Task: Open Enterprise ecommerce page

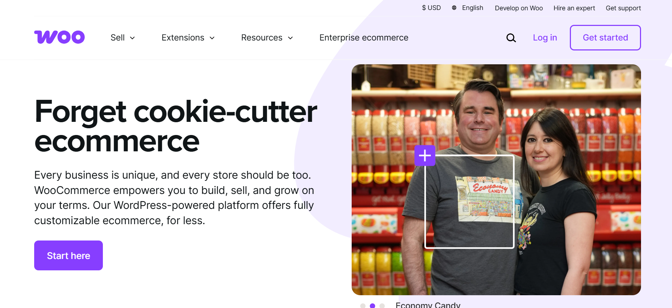Action: 364,38
